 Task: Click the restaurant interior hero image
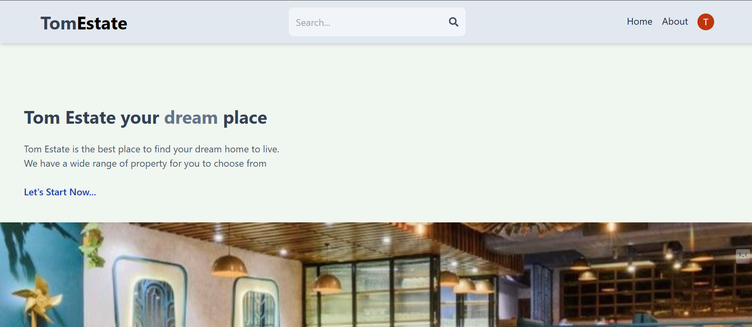click(x=376, y=274)
